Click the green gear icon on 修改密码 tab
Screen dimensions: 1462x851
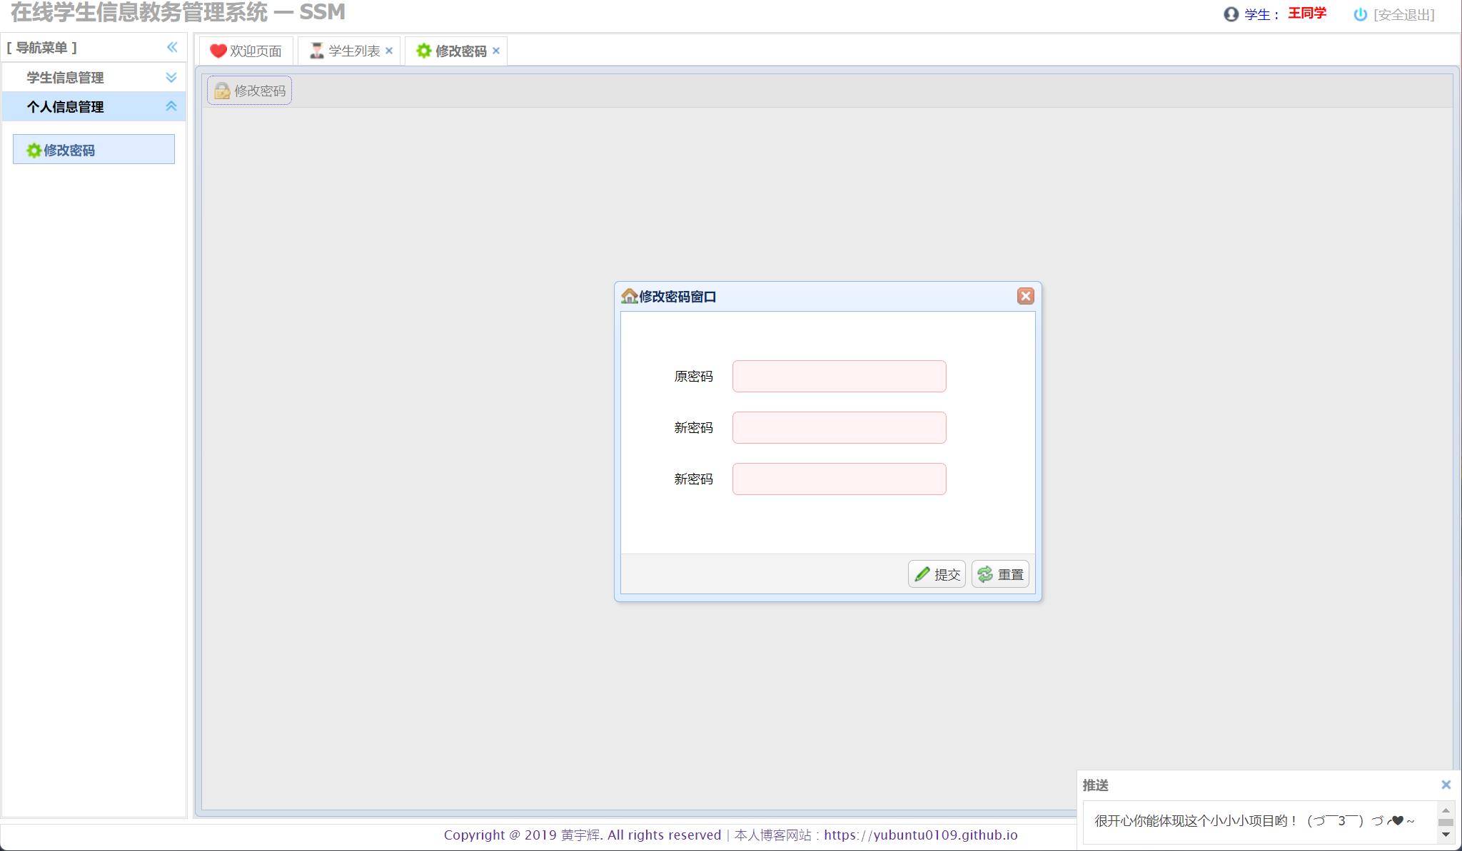click(423, 51)
